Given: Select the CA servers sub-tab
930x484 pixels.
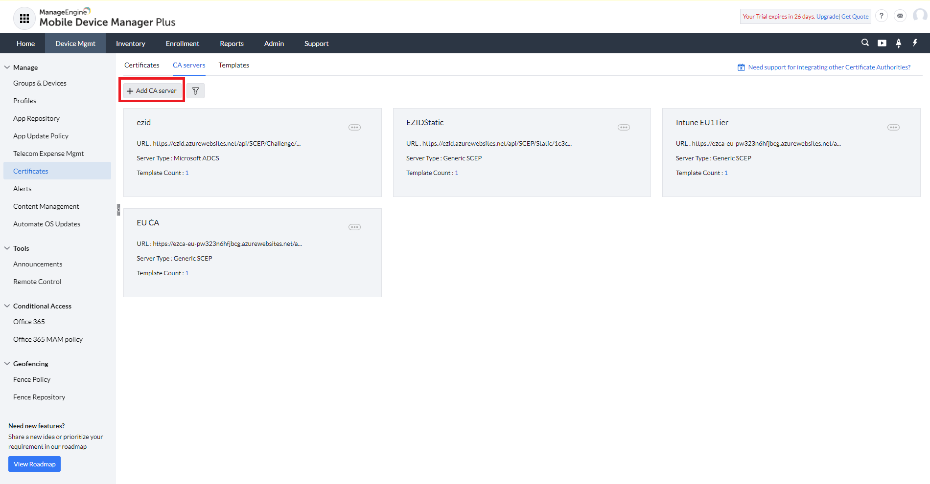Looking at the screenshot, I should (189, 65).
